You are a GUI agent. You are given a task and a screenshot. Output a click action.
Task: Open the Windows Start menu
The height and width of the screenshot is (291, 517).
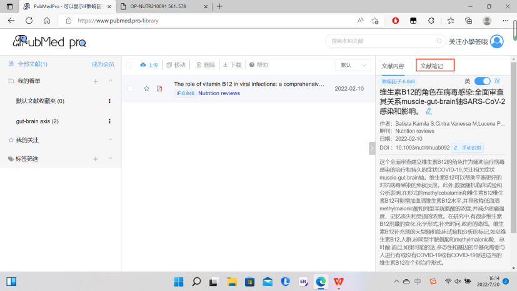click(x=179, y=282)
